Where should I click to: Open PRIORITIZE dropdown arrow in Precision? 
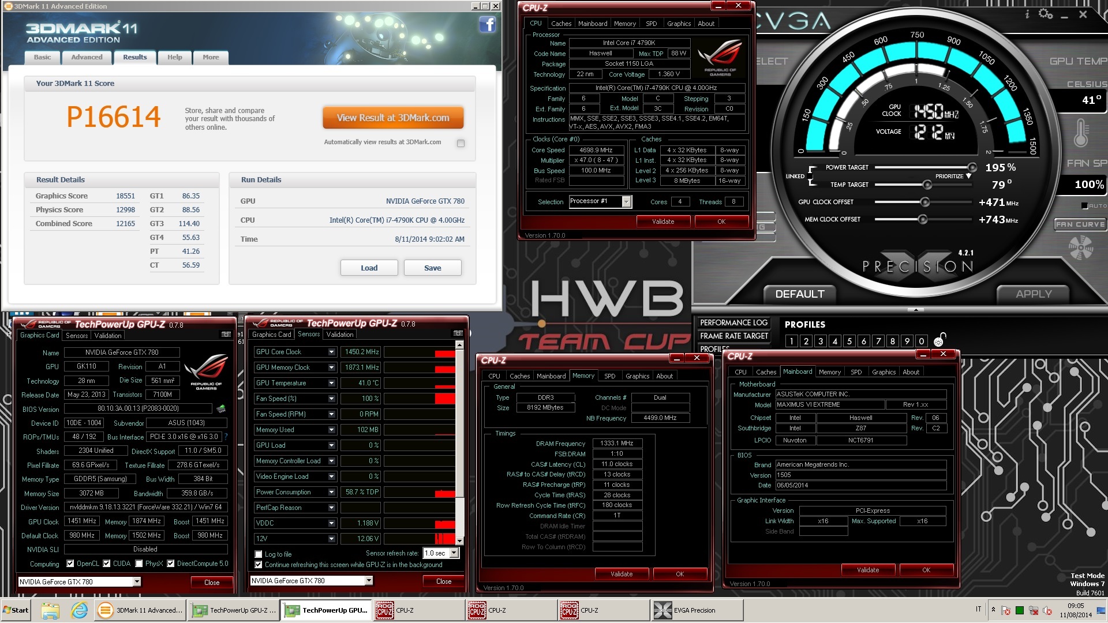968,177
